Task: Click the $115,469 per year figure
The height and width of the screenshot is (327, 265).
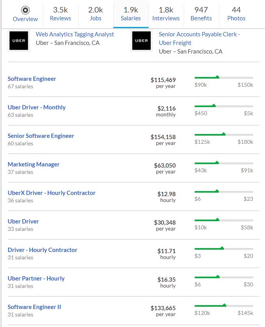Action: [x=163, y=83]
